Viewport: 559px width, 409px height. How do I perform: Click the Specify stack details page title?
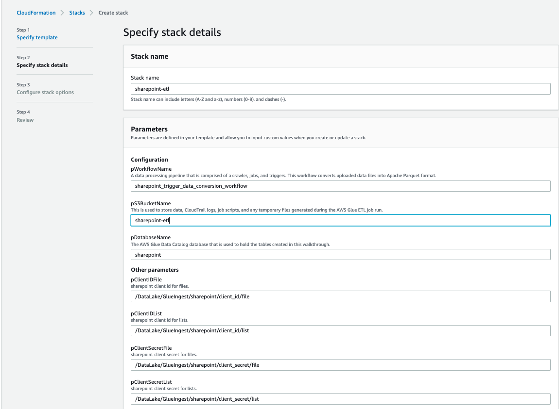tap(172, 33)
